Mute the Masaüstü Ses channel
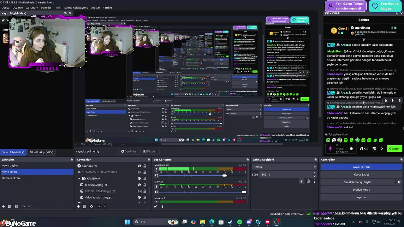The image size is (404, 227). [156, 175]
